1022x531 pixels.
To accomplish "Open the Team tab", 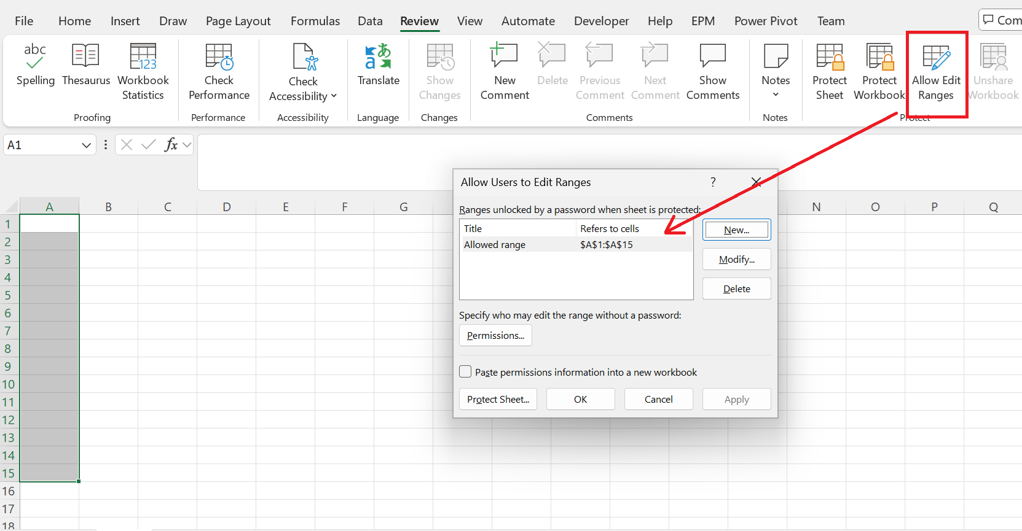I will [x=831, y=21].
